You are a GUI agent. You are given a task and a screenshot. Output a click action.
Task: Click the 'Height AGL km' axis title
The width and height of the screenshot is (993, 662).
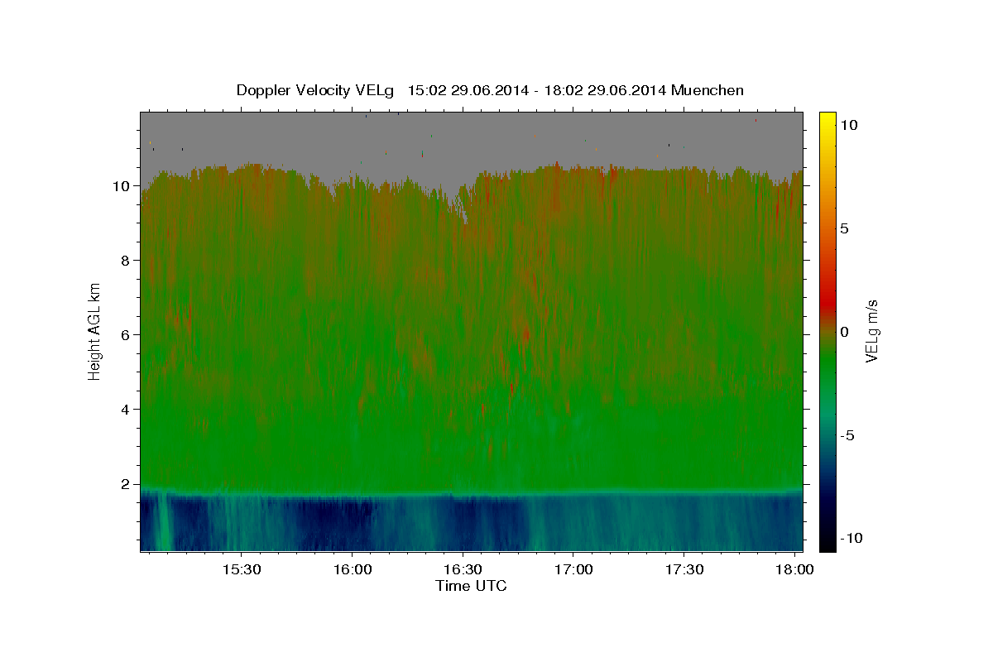pyautogui.click(x=95, y=330)
